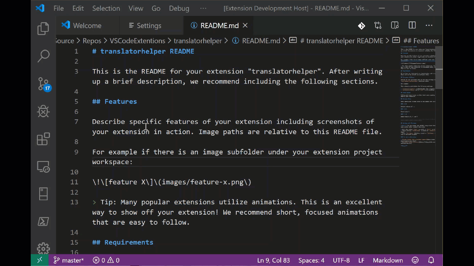Screen dimensions: 474x266
Task: Close the README.md tab
Action: click(245, 25)
